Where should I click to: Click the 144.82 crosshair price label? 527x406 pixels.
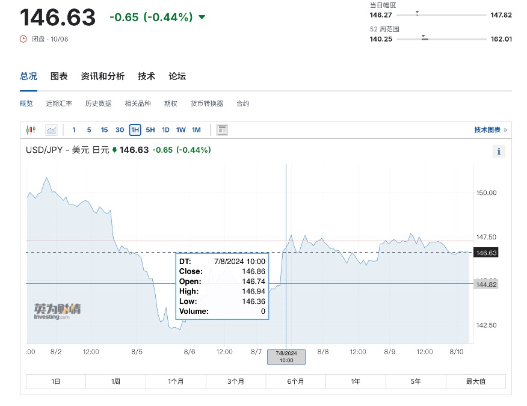click(x=486, y=285)
